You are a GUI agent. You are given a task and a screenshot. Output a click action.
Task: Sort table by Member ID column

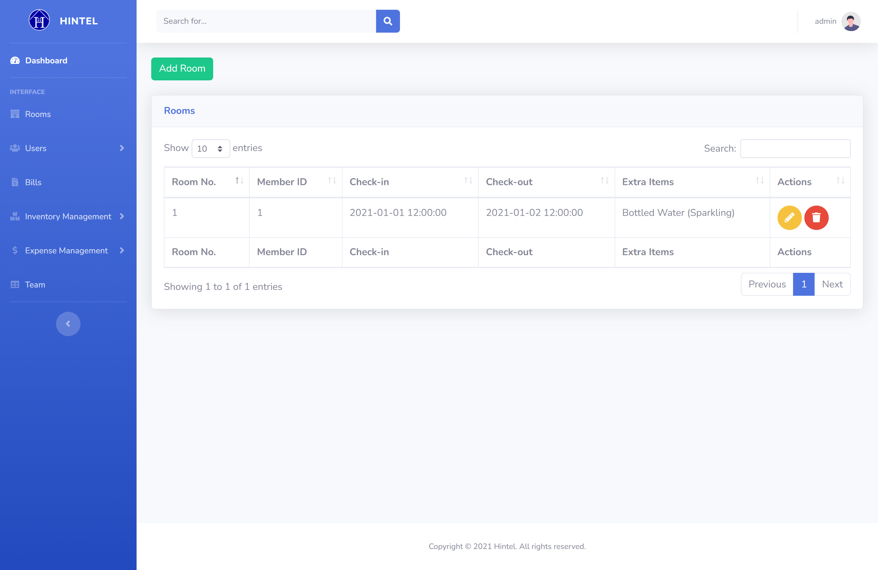(332, 181)
